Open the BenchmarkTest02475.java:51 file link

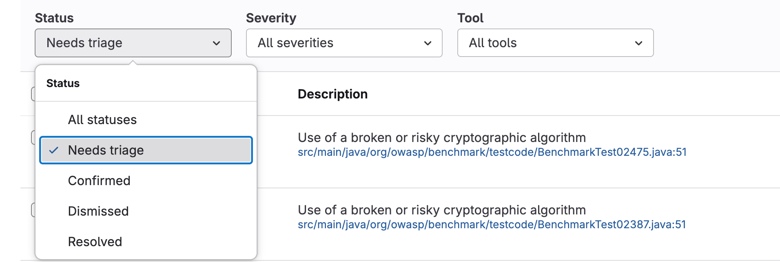492,152
